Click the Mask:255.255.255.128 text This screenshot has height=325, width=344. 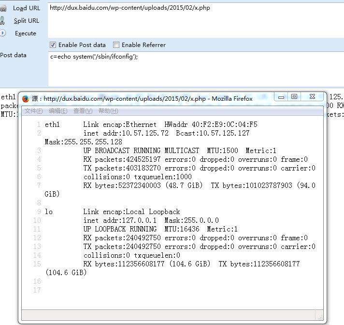point(84,142)
